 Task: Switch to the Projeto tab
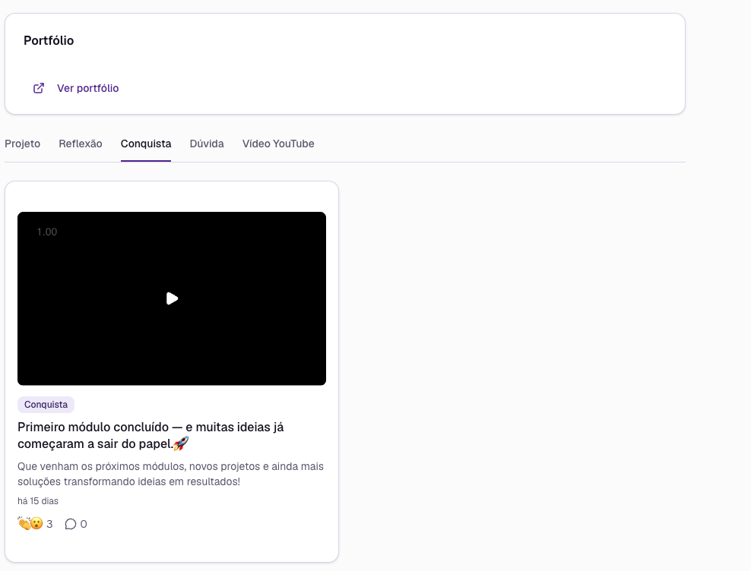click(23, 144)
